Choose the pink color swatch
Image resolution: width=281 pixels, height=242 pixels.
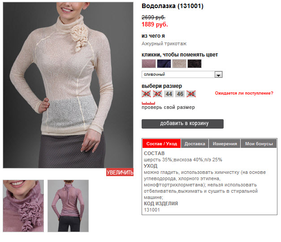[x=149, y=64]
